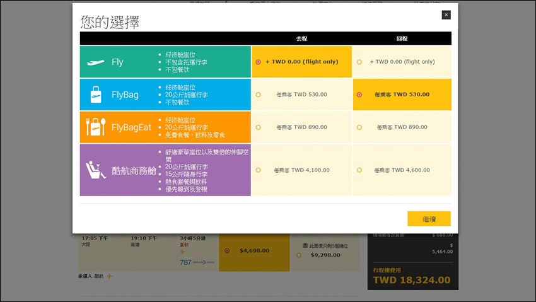Select Fly TWD 0.00 for outbound flight
The image size is (536, 302).
[259, 62]
